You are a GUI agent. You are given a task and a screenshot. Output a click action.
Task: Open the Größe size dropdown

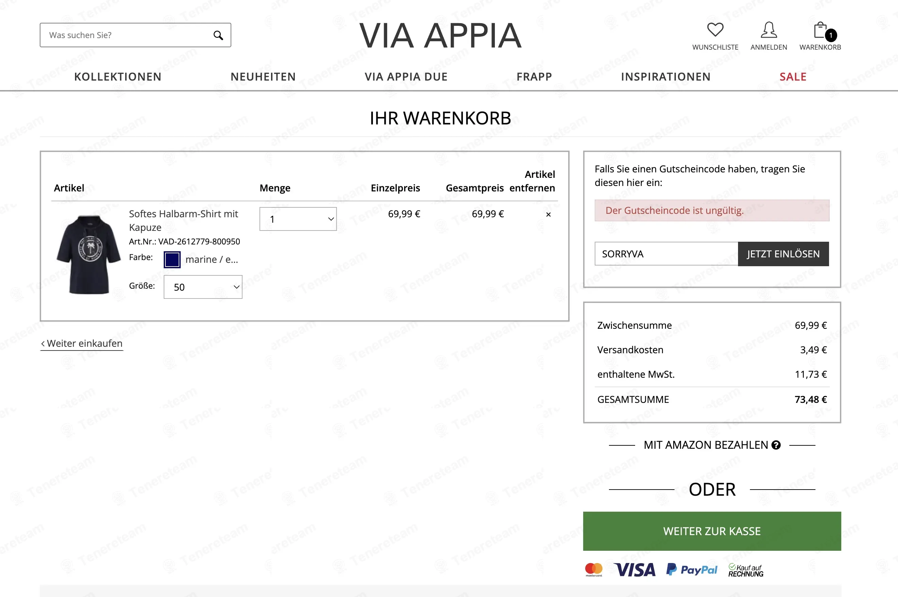coord(203,287)
